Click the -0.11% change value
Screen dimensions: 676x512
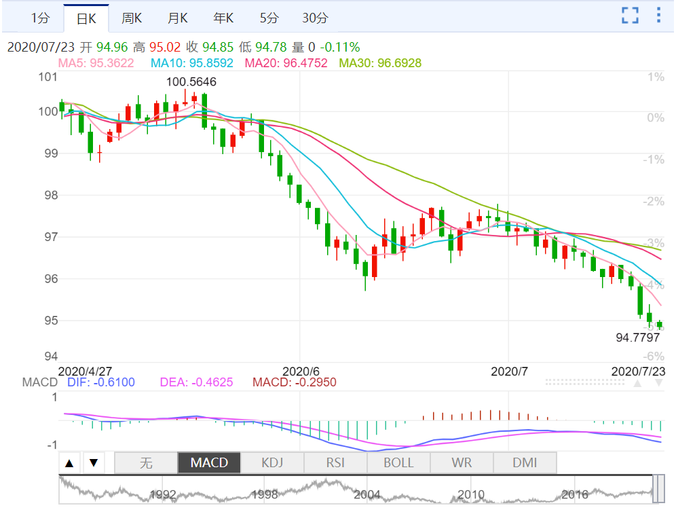[340, 47]
